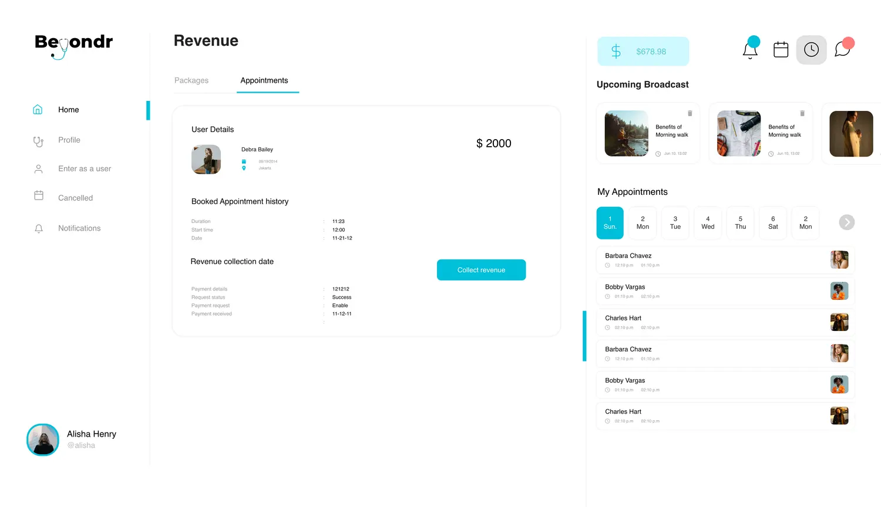Click the "11-12-11" payment received value
This screenshot has height=507, width=881.
click(342, 314)
